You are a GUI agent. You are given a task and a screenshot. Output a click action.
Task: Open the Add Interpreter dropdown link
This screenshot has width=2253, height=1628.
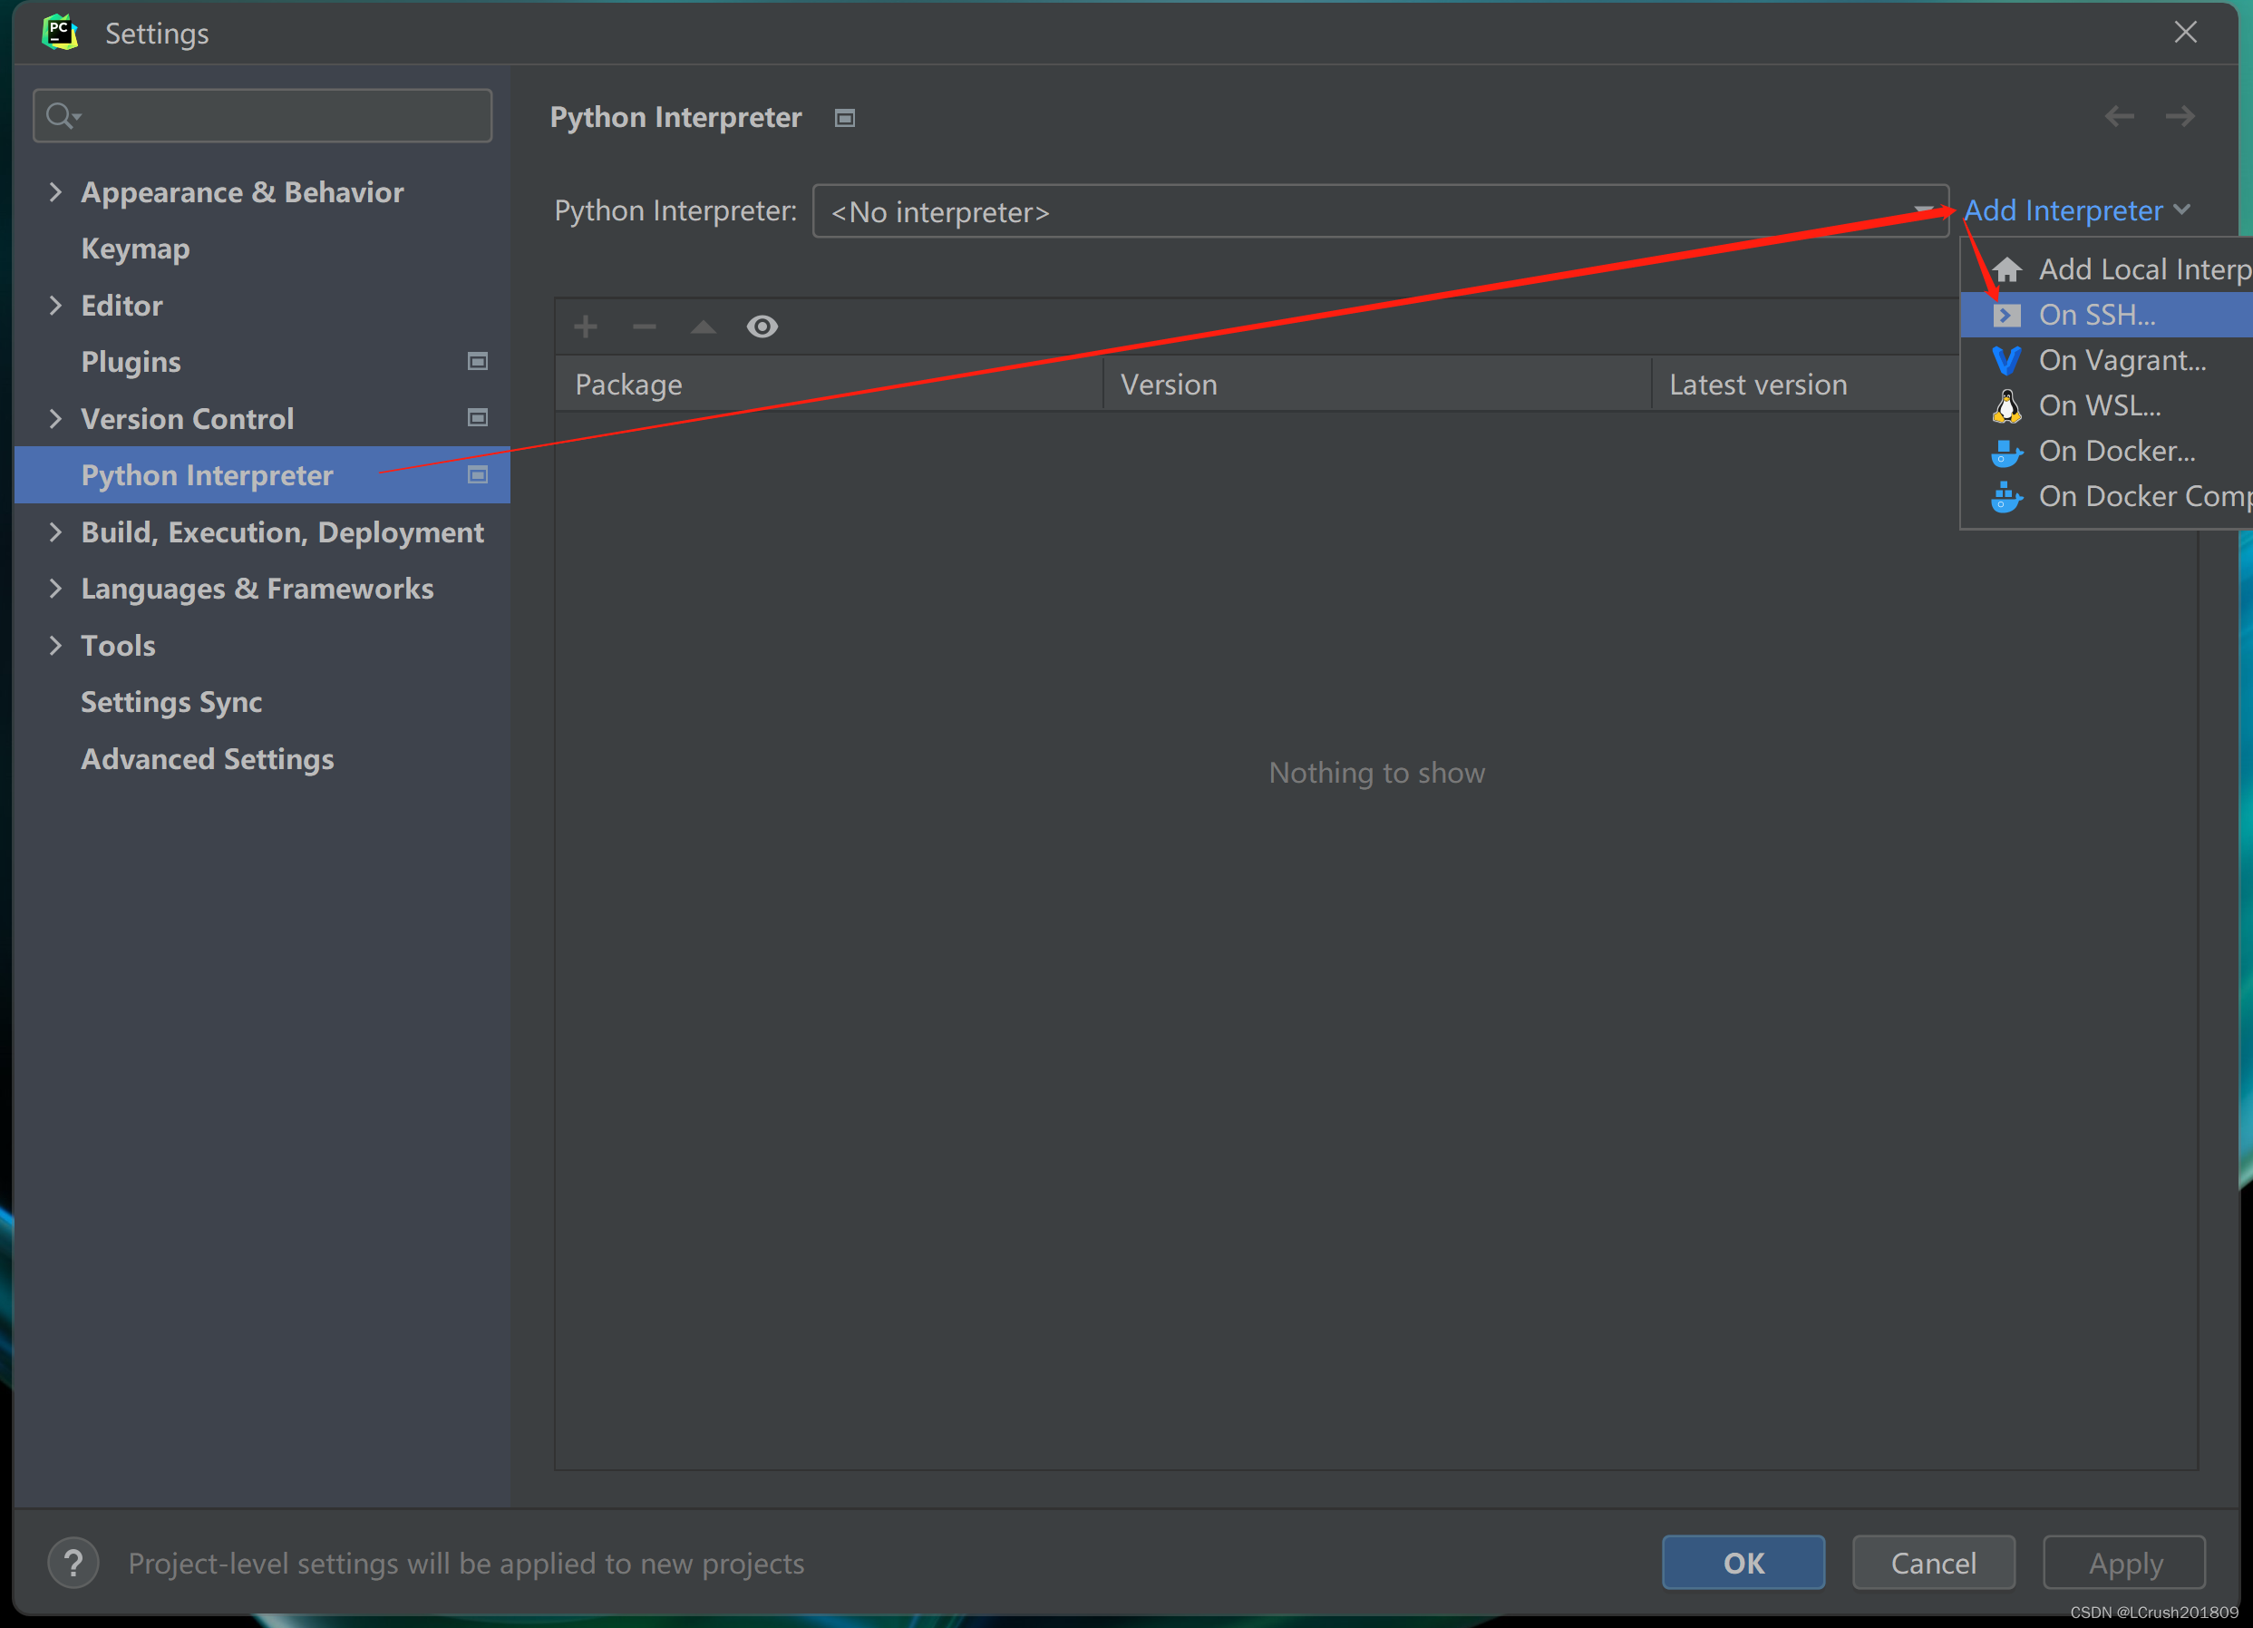click(x=2075, y=210)
